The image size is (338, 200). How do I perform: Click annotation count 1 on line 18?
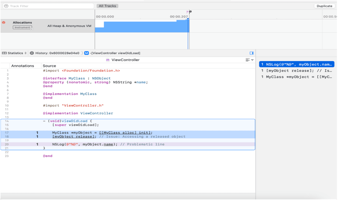point(37,136)
